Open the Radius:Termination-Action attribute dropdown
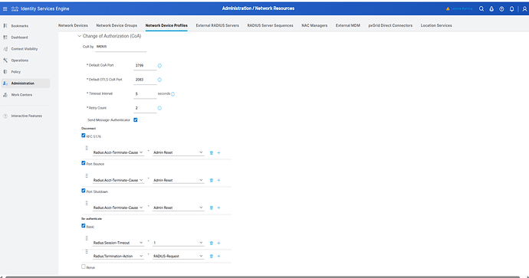529x278 pixels. (118, 256)
